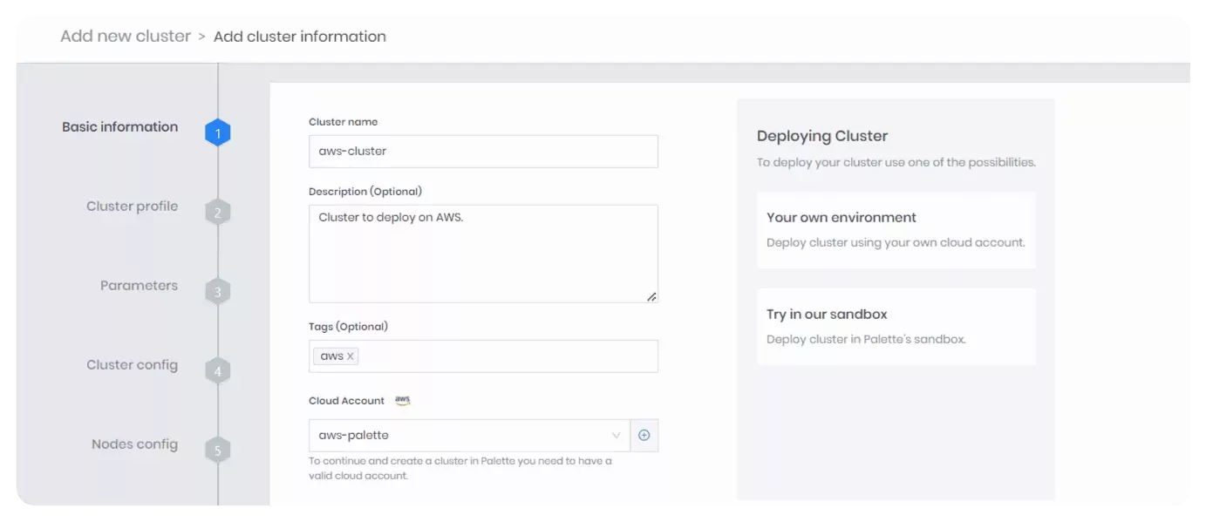Focus the Cluster name input field
The height and width of the screenshot is (522, 1206).
pos(483,151)
